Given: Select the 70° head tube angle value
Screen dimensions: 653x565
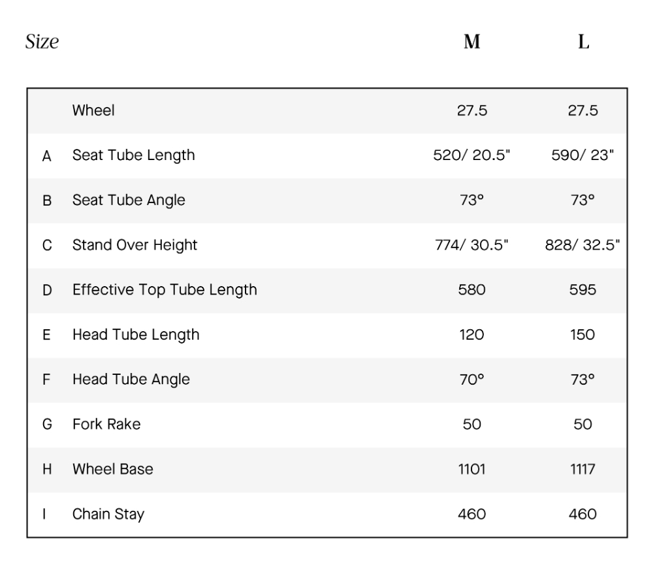Looking at the screenshot, I should [471, 379].
